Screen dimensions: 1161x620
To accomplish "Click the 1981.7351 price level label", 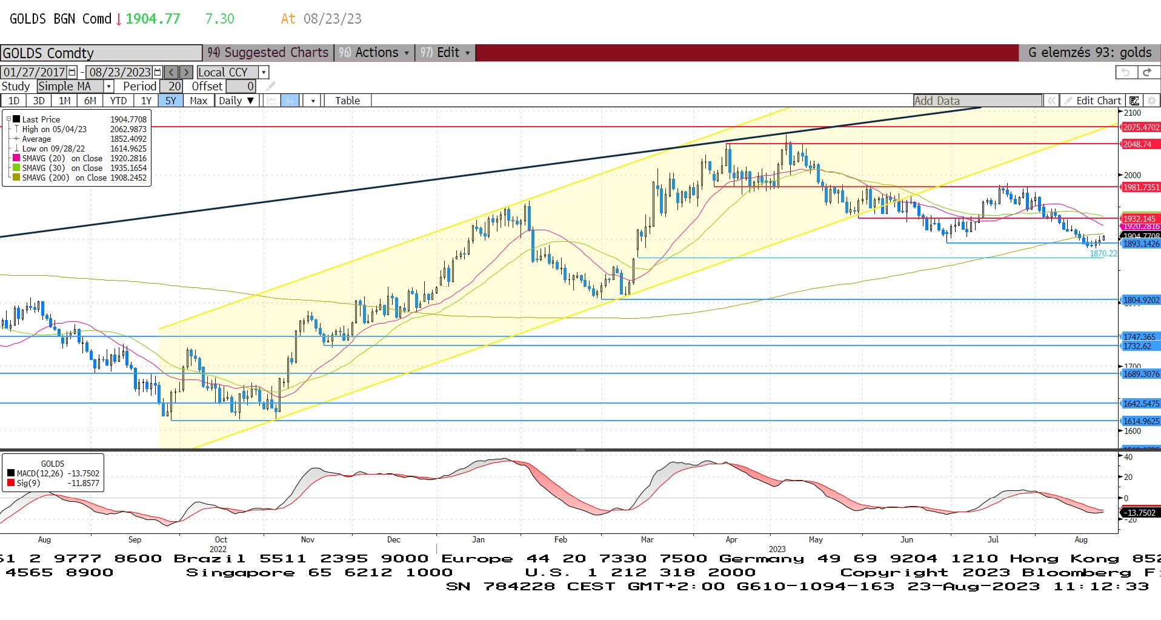I will tap(1141, 187).
